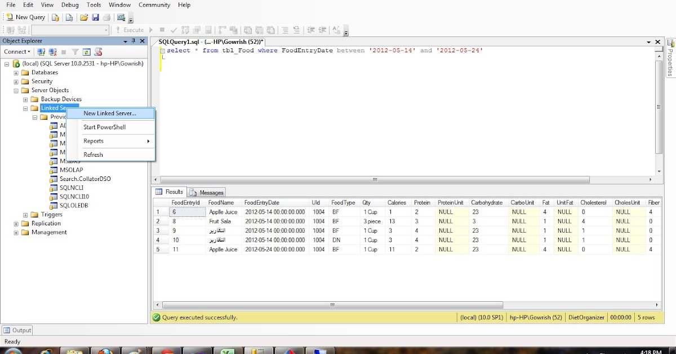Click the Execute query button
676x354 pixels.
pos(130,30)
